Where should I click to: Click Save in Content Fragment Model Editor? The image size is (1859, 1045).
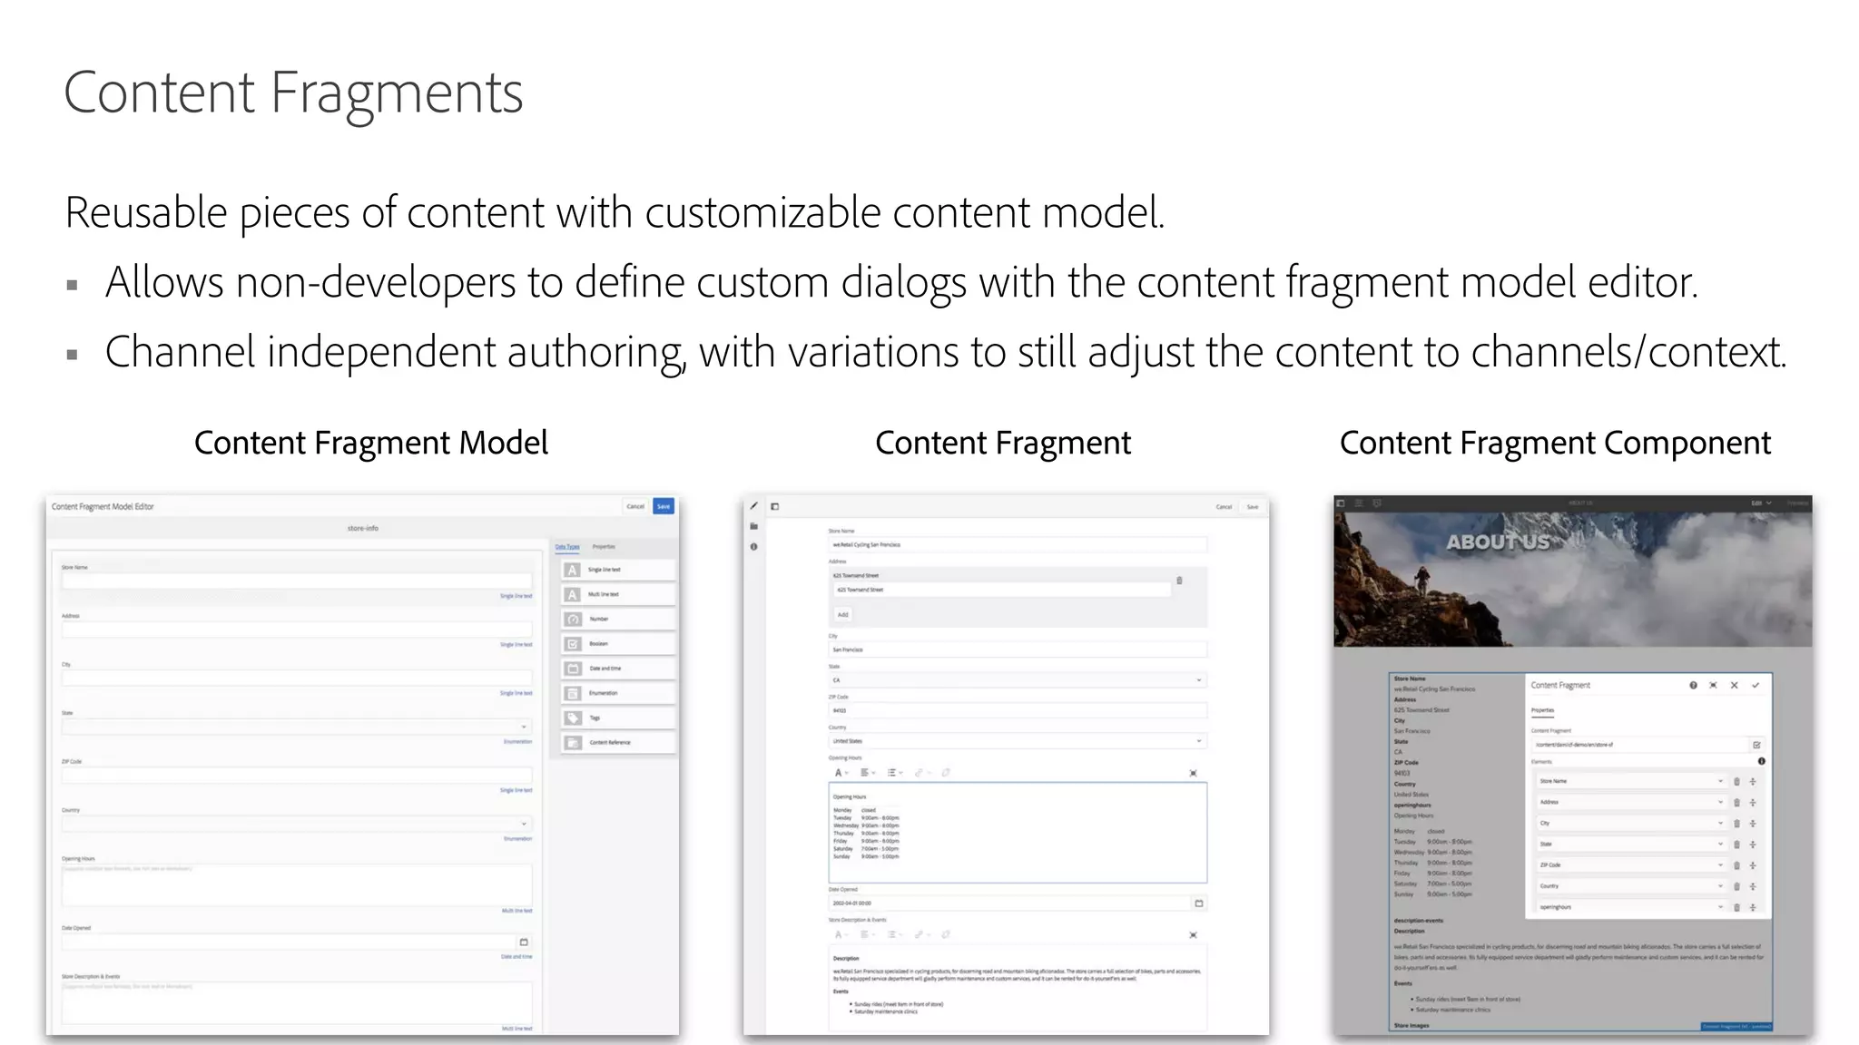664,506
